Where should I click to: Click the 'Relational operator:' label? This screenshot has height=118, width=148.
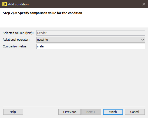click(16, 40)
